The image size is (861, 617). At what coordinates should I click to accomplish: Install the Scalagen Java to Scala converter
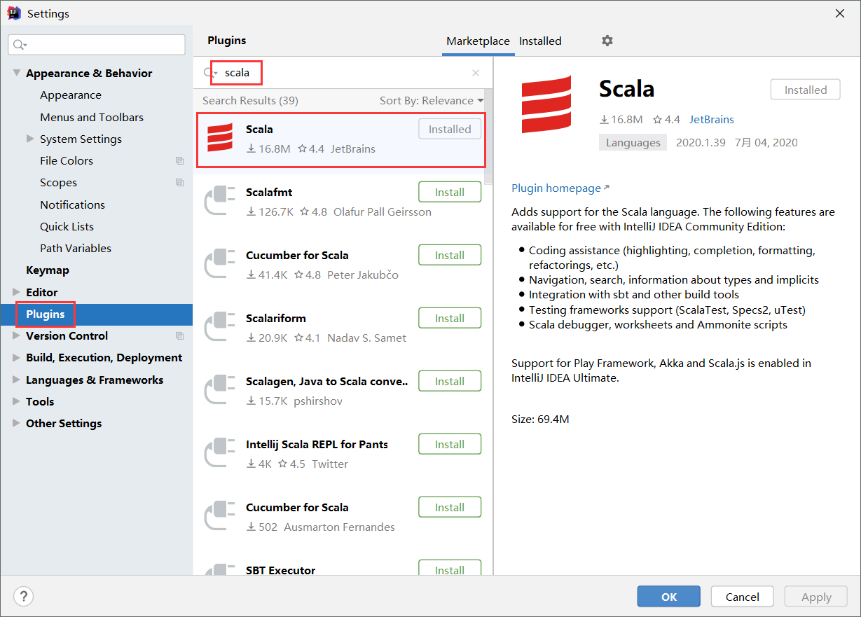tap(450, 382)
